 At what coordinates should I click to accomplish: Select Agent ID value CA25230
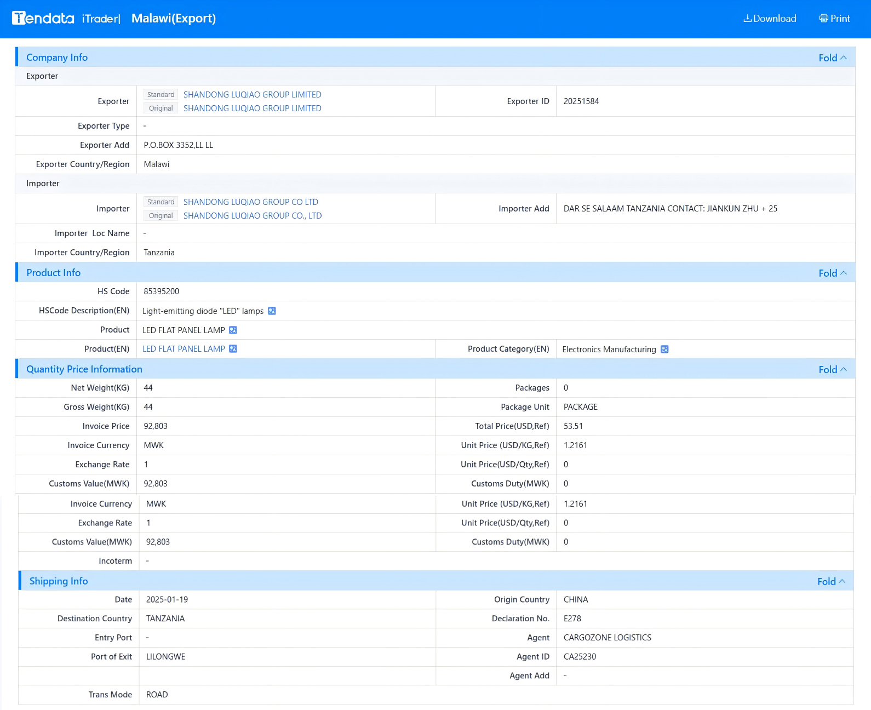pyautogui.click(x=580, y=657)
